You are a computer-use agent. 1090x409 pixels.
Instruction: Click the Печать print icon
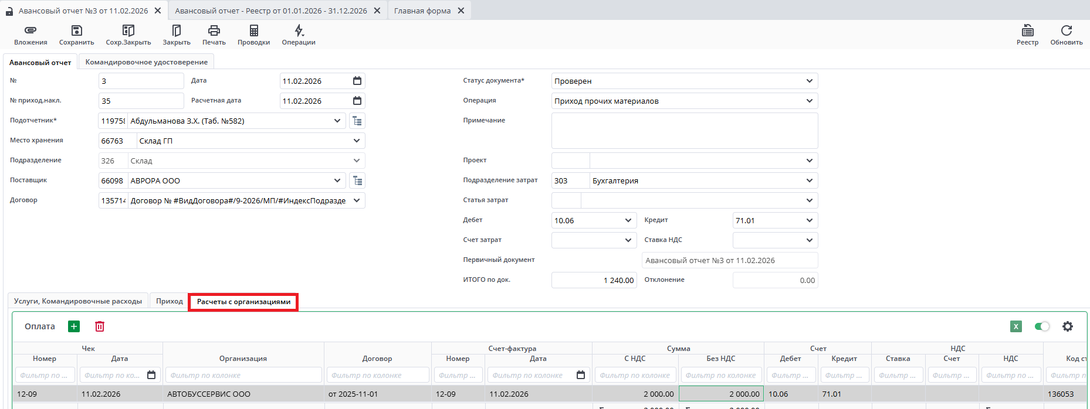pos(214,30)
